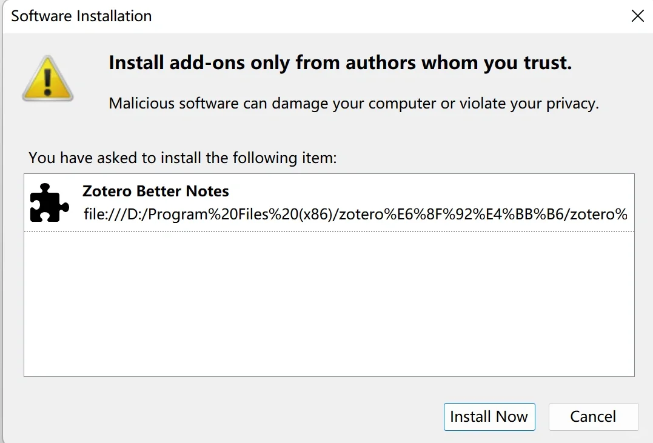Select the Zotero Better Notes add-on name
The height and width of the screenshot is (443, 653).
pyautogui.click(x=155, y=192)
